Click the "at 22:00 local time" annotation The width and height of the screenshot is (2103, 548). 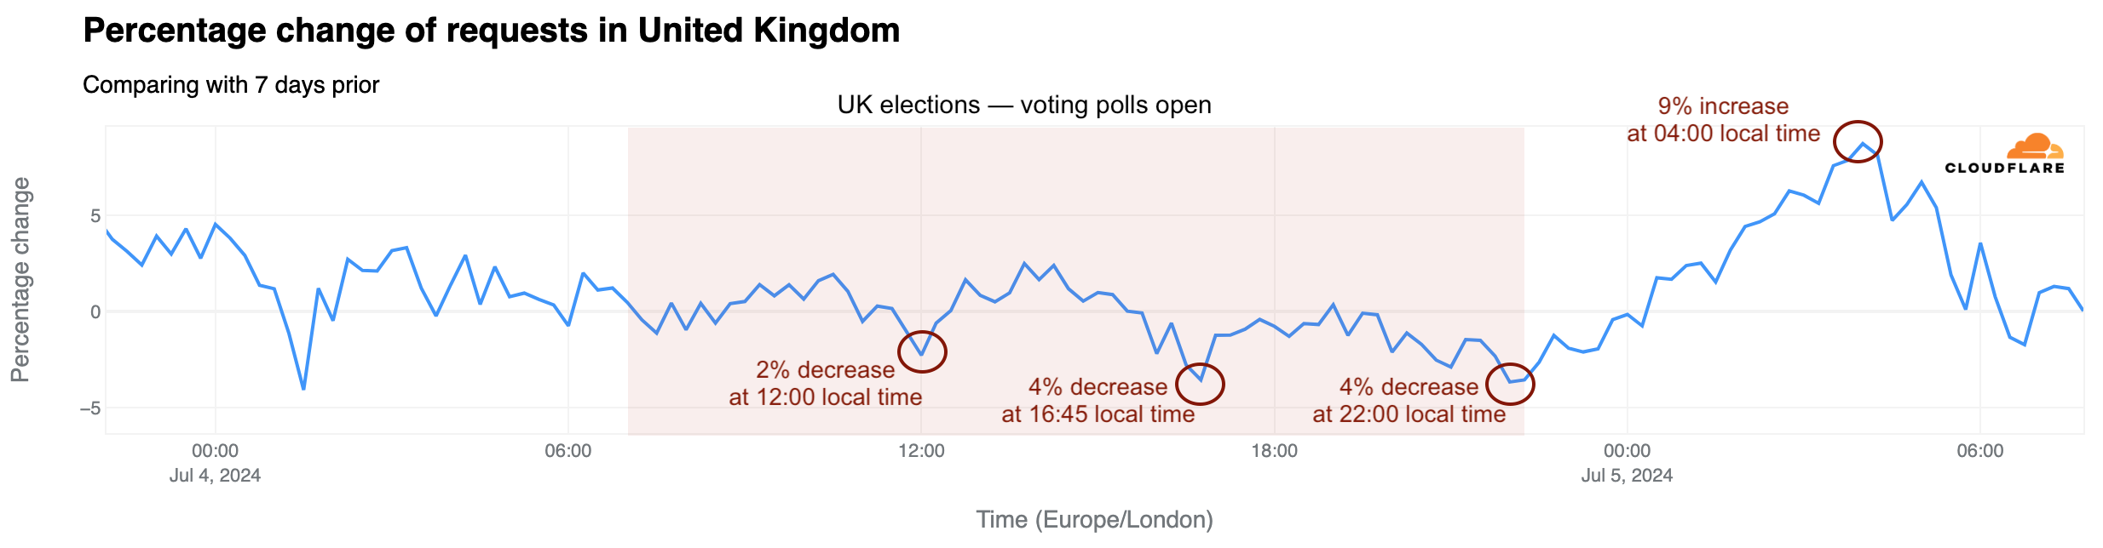[1409, 414]
